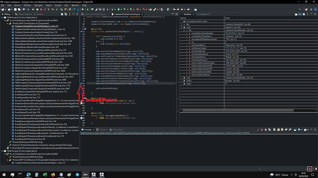
Task: Click the Resume debug button in toolbar
Action: pyautogui.click(x=33, y=9)
